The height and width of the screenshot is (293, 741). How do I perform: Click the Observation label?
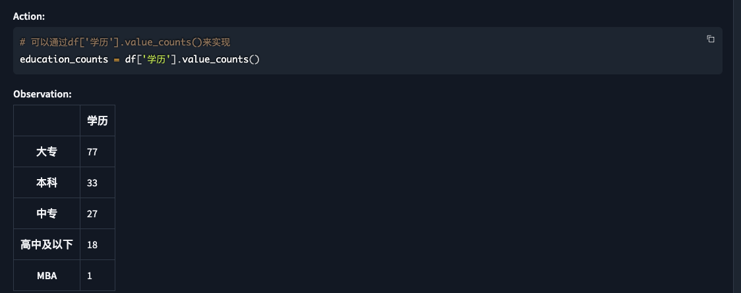click(x=43, y=94)
